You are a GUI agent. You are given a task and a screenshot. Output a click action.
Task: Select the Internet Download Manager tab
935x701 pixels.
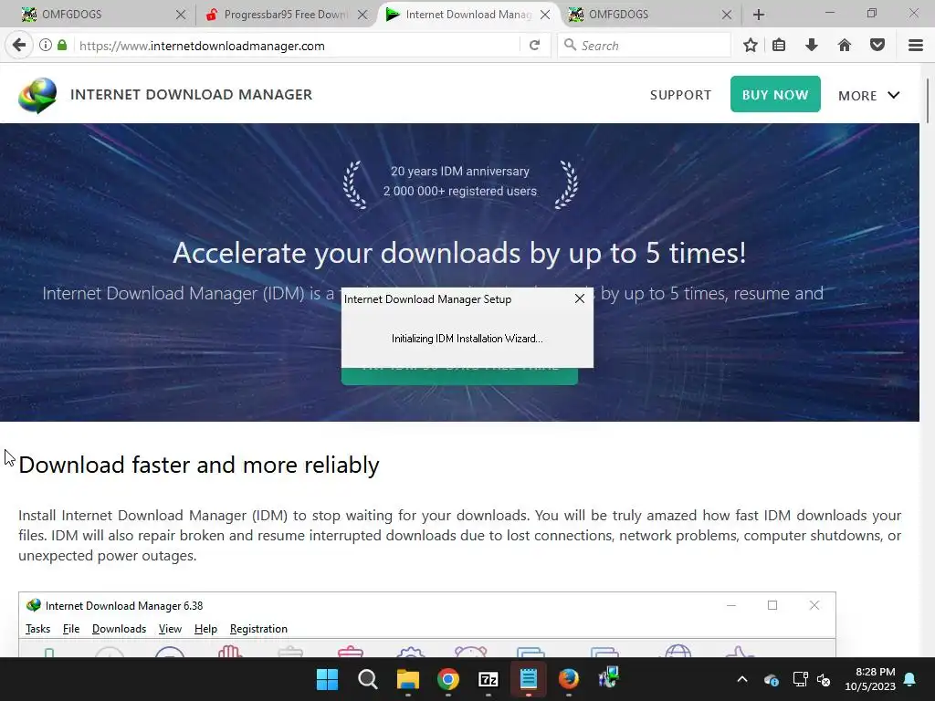467,15
